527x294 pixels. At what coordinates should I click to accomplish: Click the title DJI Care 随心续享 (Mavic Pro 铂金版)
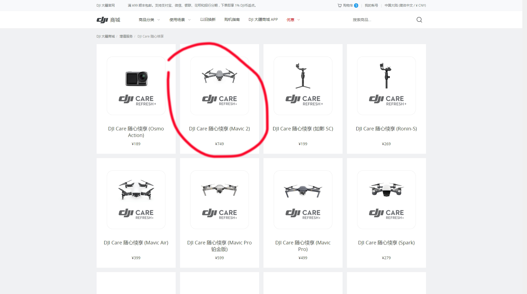coord(220,246)
